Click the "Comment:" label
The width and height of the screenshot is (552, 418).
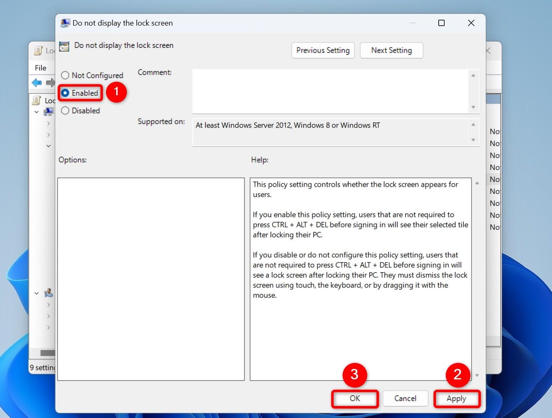[x=155, y=72]
